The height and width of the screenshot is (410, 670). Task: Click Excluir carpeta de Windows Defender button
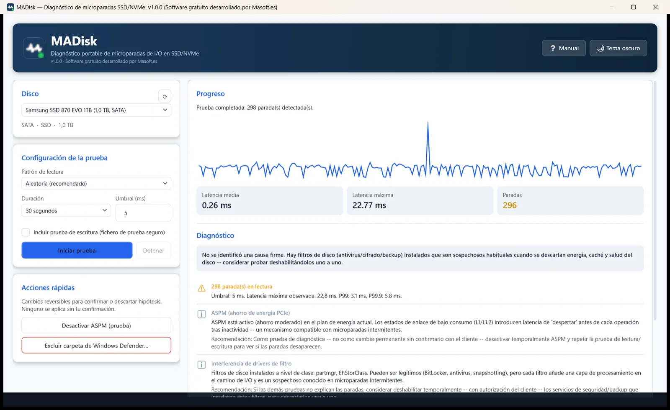pyautogui.click(x=96, y=346)
